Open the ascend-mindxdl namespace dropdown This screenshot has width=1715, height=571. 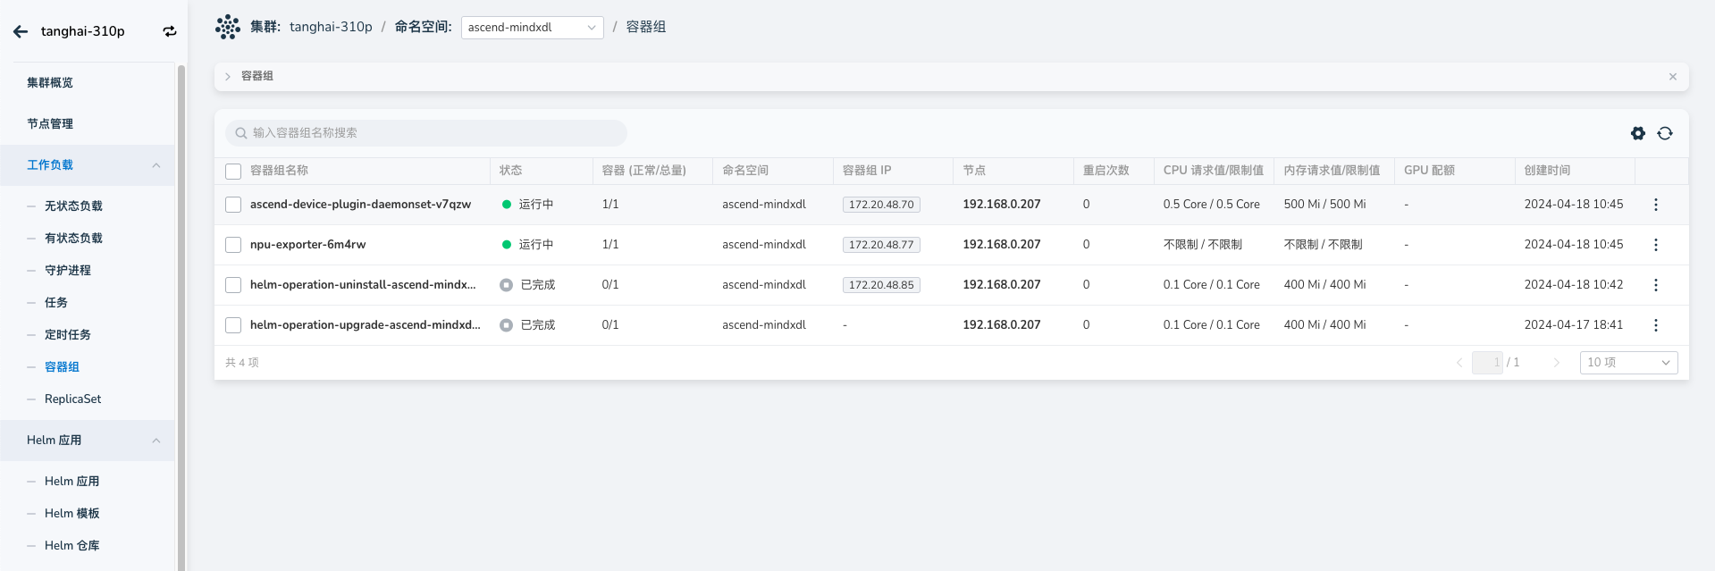click(x=532, y=28)
